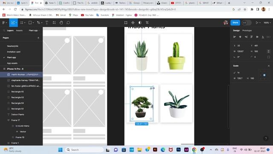The image size is (273, 154).
Task: Click the user avatar in Figma toolbar
Action: [x=226, y=23]
